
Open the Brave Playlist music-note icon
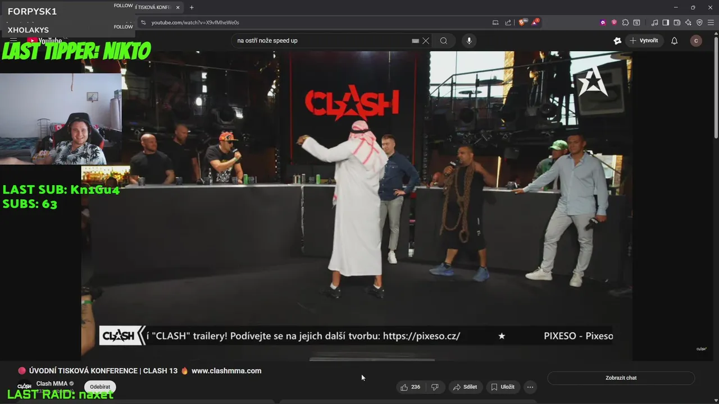(x=654, y=22)
